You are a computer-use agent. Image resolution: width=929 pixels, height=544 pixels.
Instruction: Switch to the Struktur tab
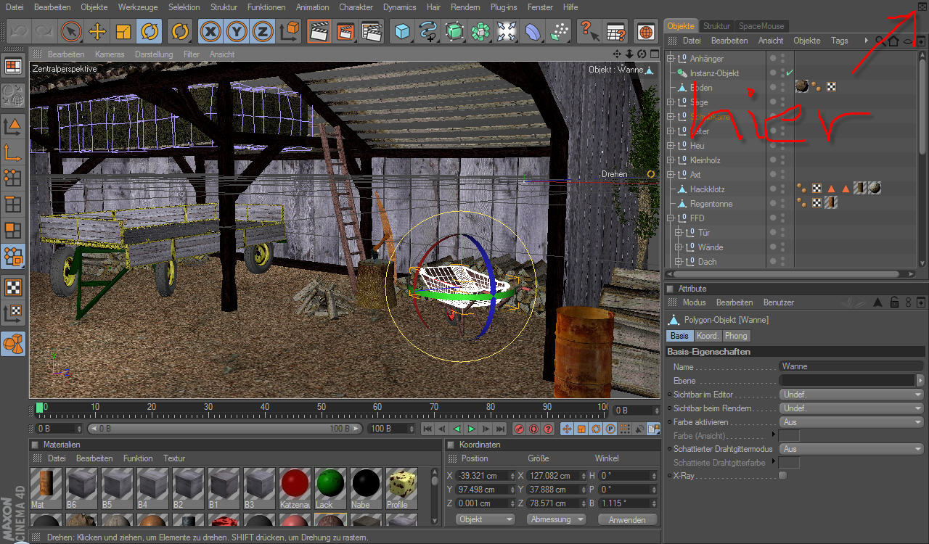point(717,26)
